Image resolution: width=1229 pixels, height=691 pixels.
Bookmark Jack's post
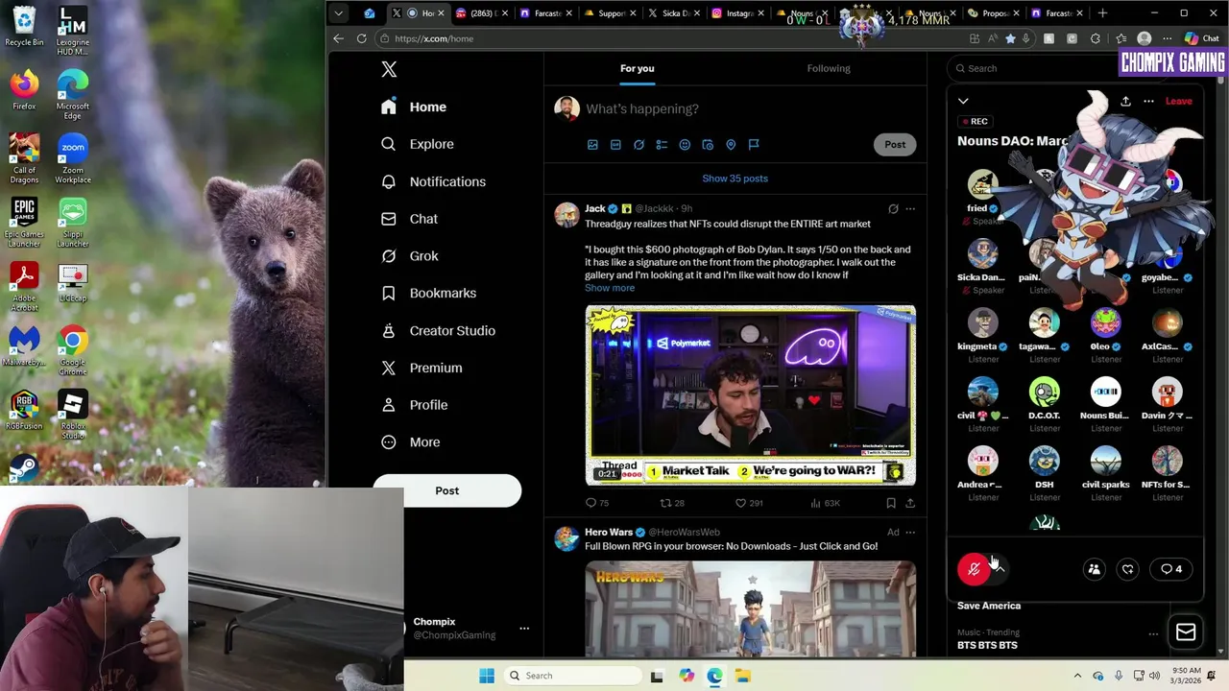click(891, 503)
